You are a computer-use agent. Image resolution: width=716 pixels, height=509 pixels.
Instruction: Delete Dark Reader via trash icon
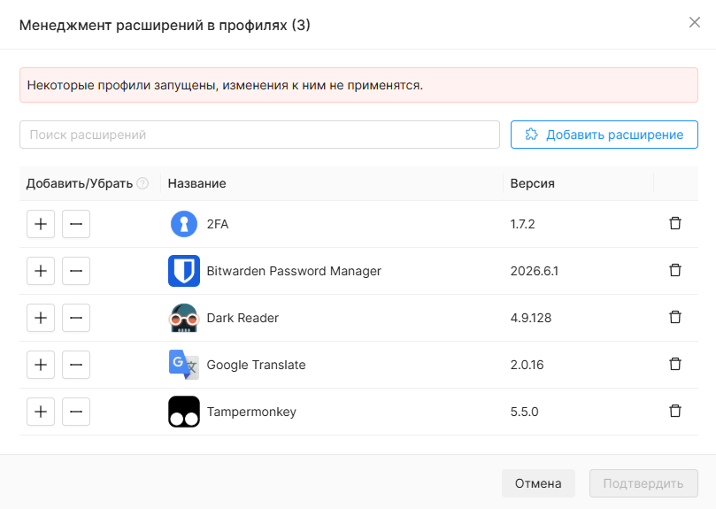(x=675, y=317)
